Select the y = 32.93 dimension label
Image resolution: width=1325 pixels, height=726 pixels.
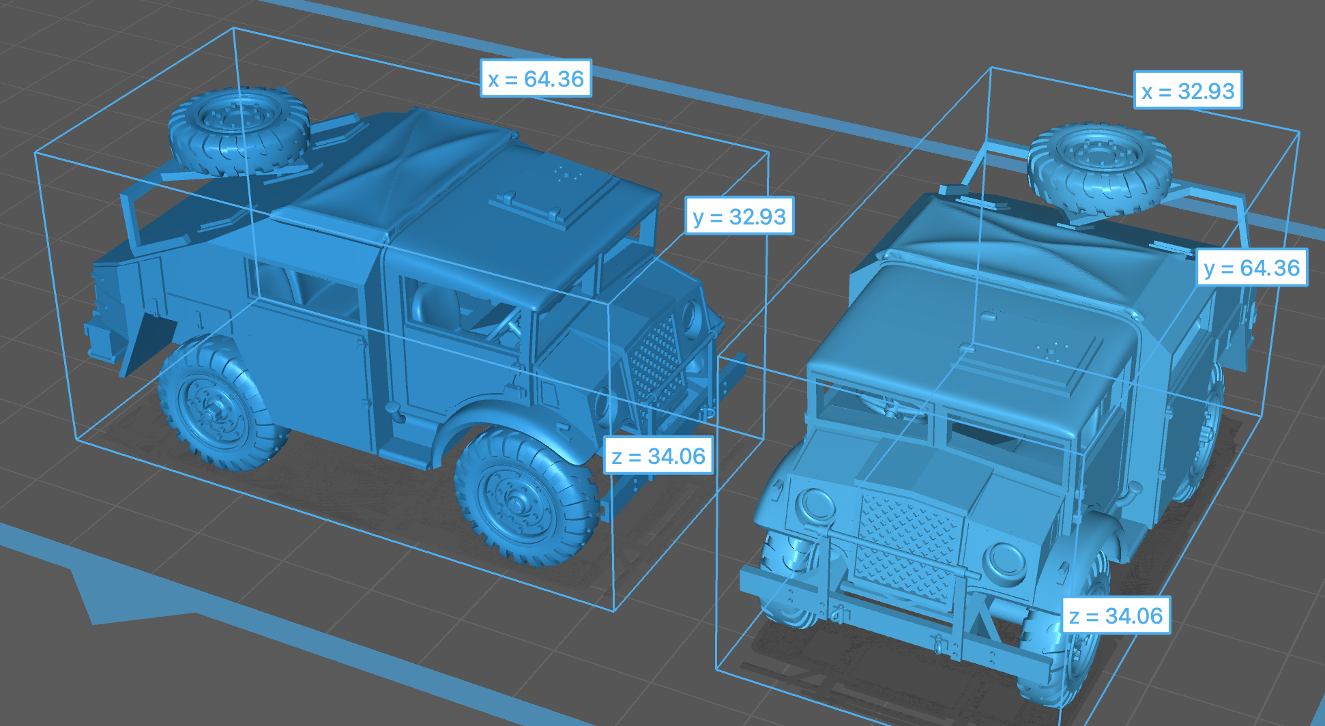(739, 217)
